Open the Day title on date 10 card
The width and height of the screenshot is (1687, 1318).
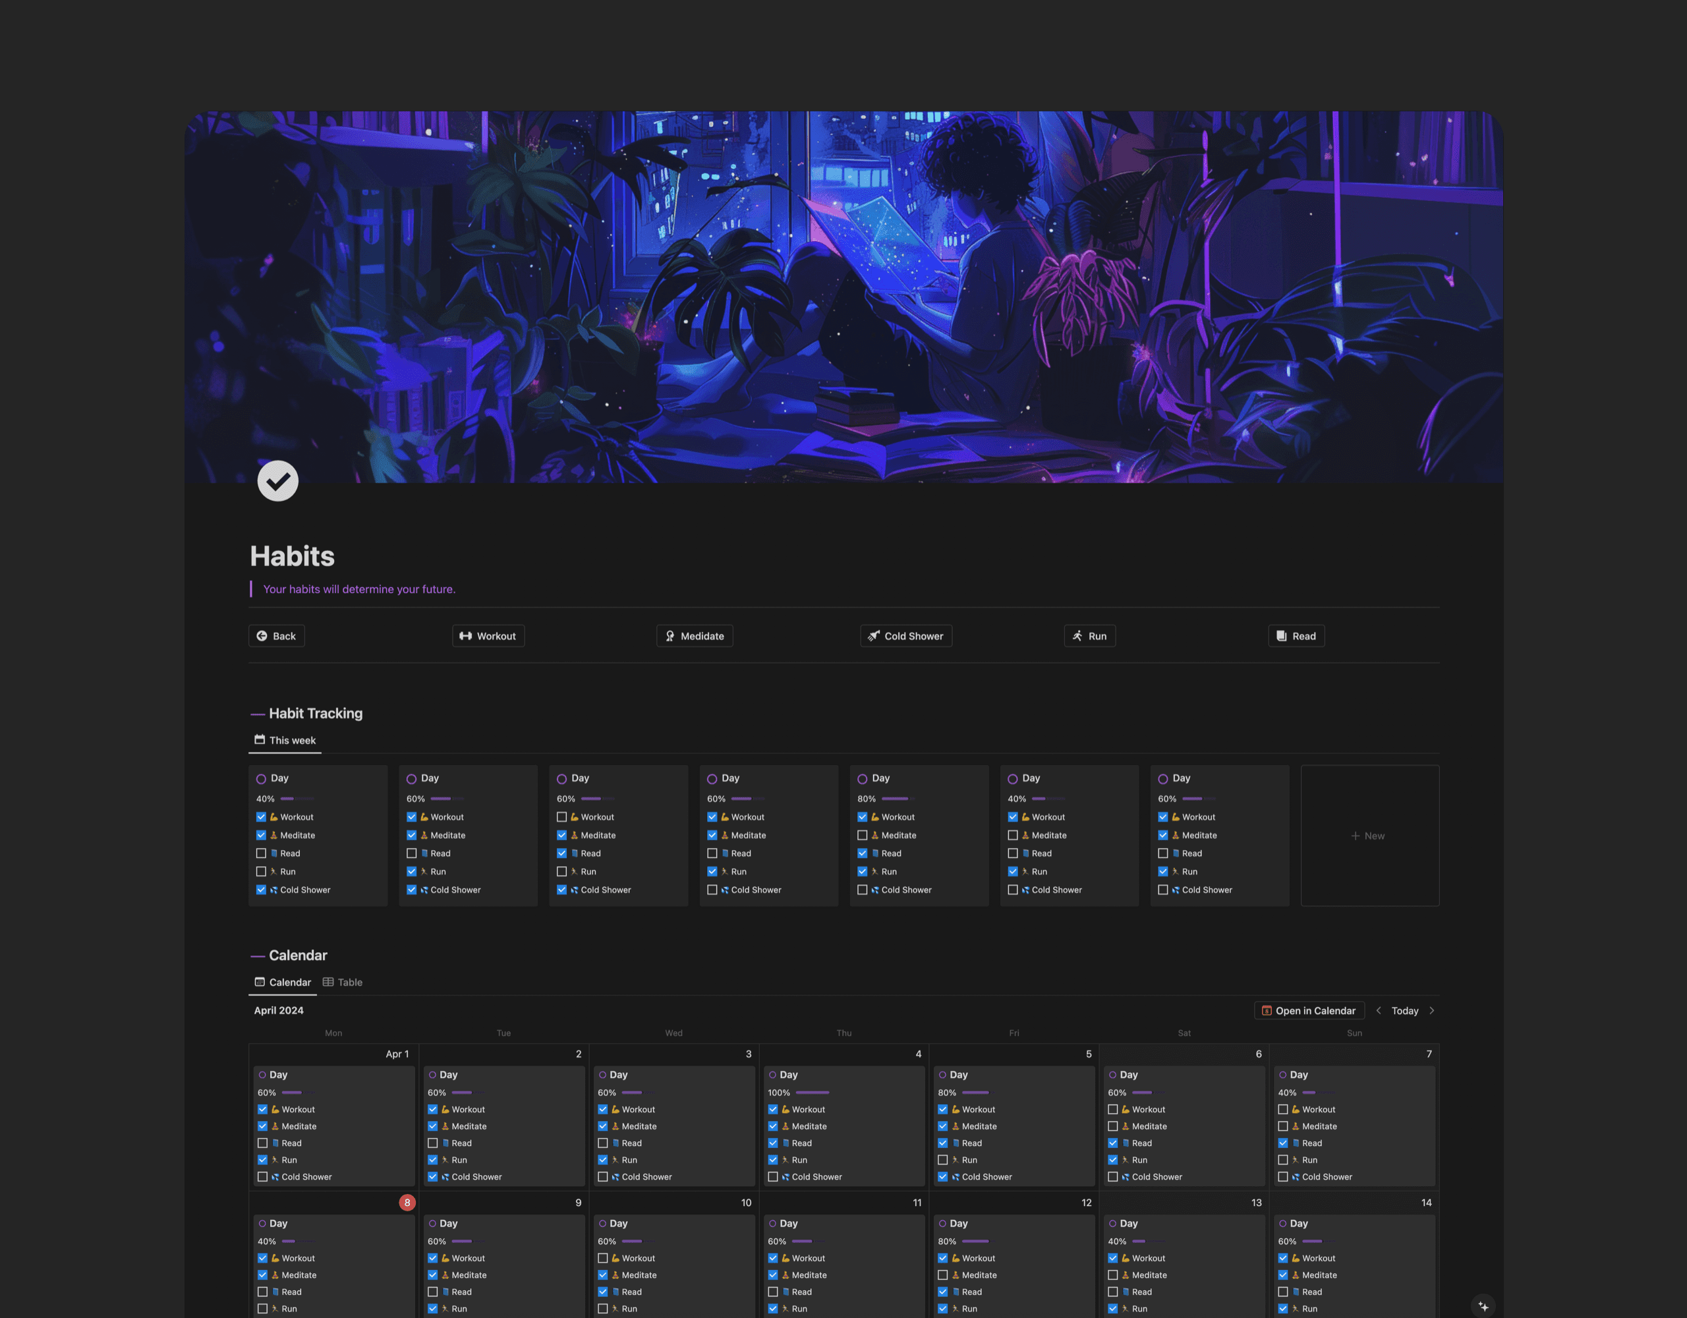619,1224
